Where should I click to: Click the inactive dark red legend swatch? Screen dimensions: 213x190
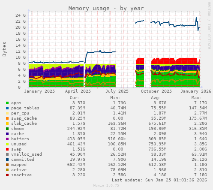pyautogui.click(x=7, y=175)
